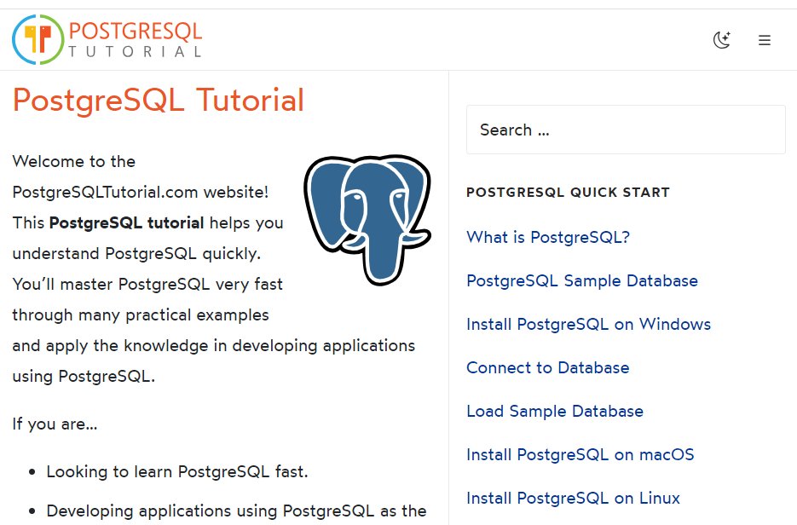Click the 'PostgreSQL Tutorial' page heading
The width and height of the screenshot is (797, 525).
pyautogui.click(x=158, y=100)
